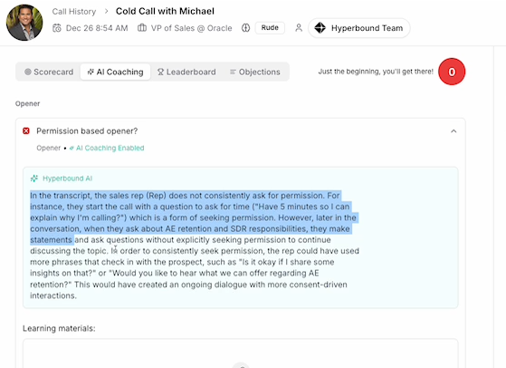
Task: Click Michael's profile avatar photo
Action: click(x=24, y=23)
